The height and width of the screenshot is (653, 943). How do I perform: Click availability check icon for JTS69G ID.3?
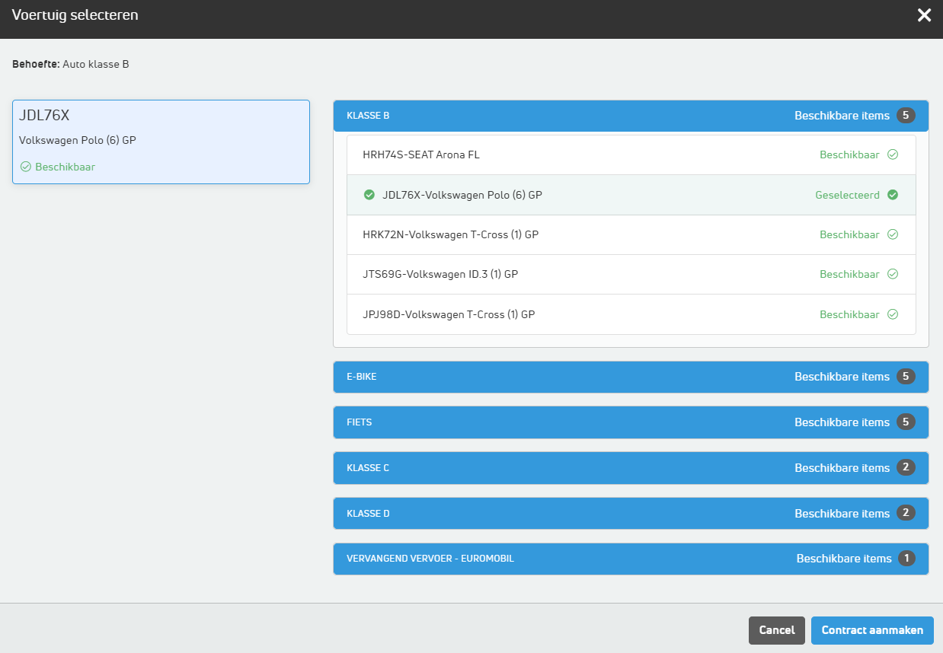point(893,274)
